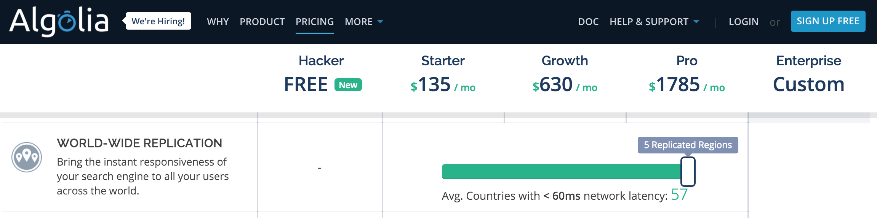This screenshot has height=218, width=877.
Task: Open the DOC link
Action: click(x=588, y=22)
